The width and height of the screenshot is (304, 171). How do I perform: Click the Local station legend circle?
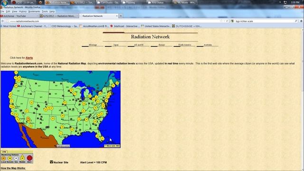click(3, 158)
